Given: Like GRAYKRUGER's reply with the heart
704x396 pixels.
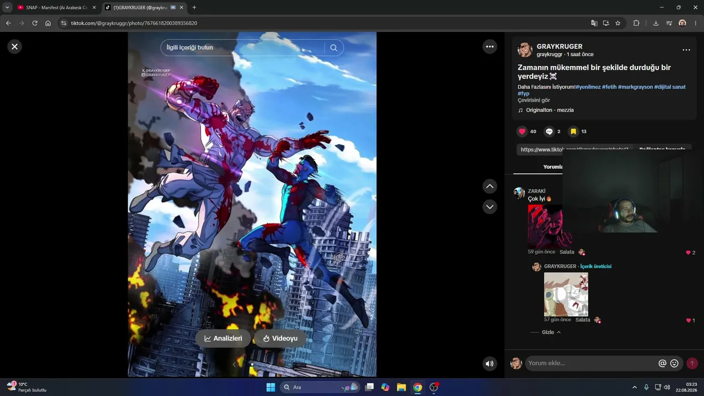Looking at the screenshot, I should [x=688, y=320].
